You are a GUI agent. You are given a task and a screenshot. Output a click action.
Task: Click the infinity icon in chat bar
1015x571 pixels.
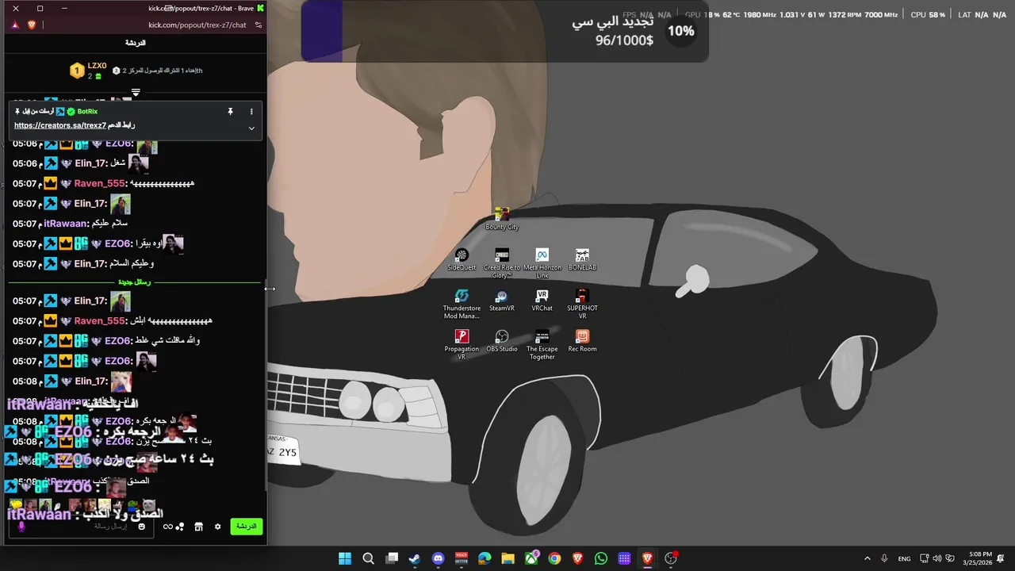(x=168, y=527)
